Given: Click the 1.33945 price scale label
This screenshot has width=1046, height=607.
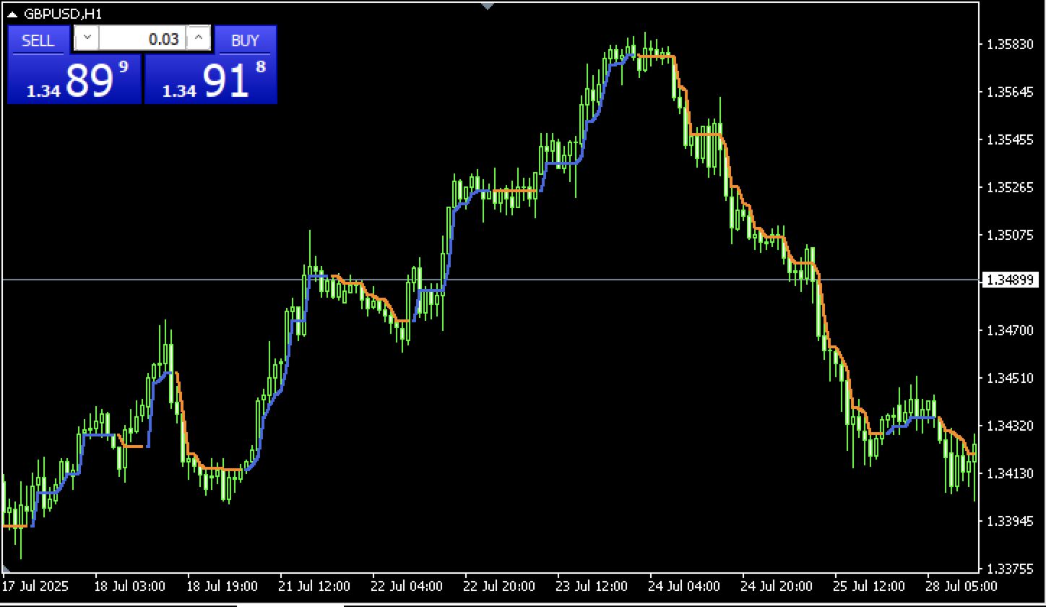Looking at the screenshot, I should click(x=1009, y=521).
